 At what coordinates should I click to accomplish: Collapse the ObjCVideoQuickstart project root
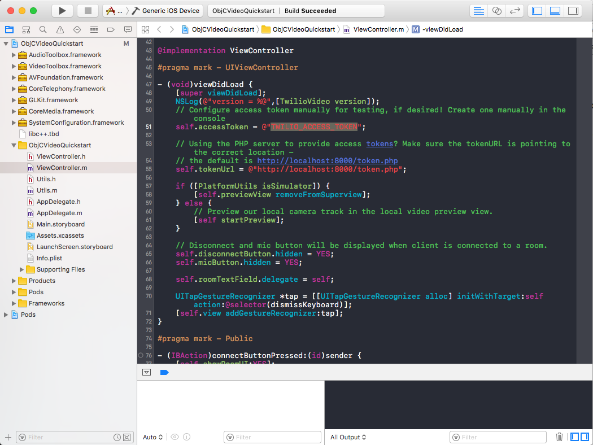pyautogui.click(x=6, y=43)
